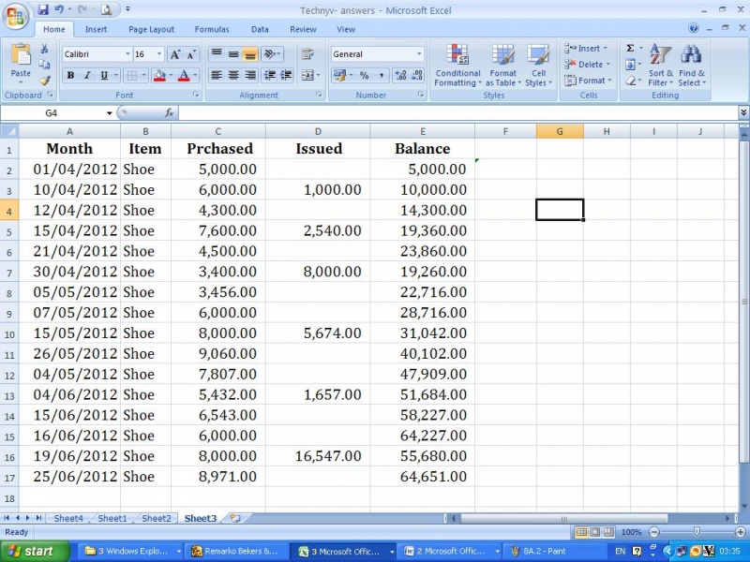Open Find & Select binoculars
Image resolution: width=750 pixels, height=562 pixels.
pyautogui.click(x=692, y=66)
